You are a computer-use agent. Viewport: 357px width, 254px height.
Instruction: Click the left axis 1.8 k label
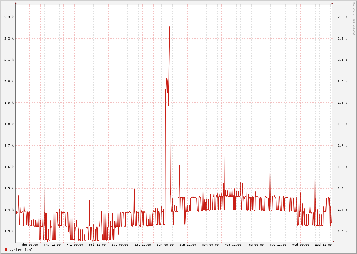coord(9,124)
